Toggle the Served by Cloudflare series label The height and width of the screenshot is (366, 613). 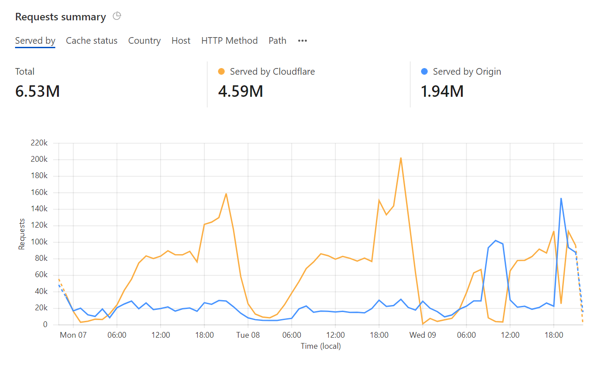coord(272,72)
